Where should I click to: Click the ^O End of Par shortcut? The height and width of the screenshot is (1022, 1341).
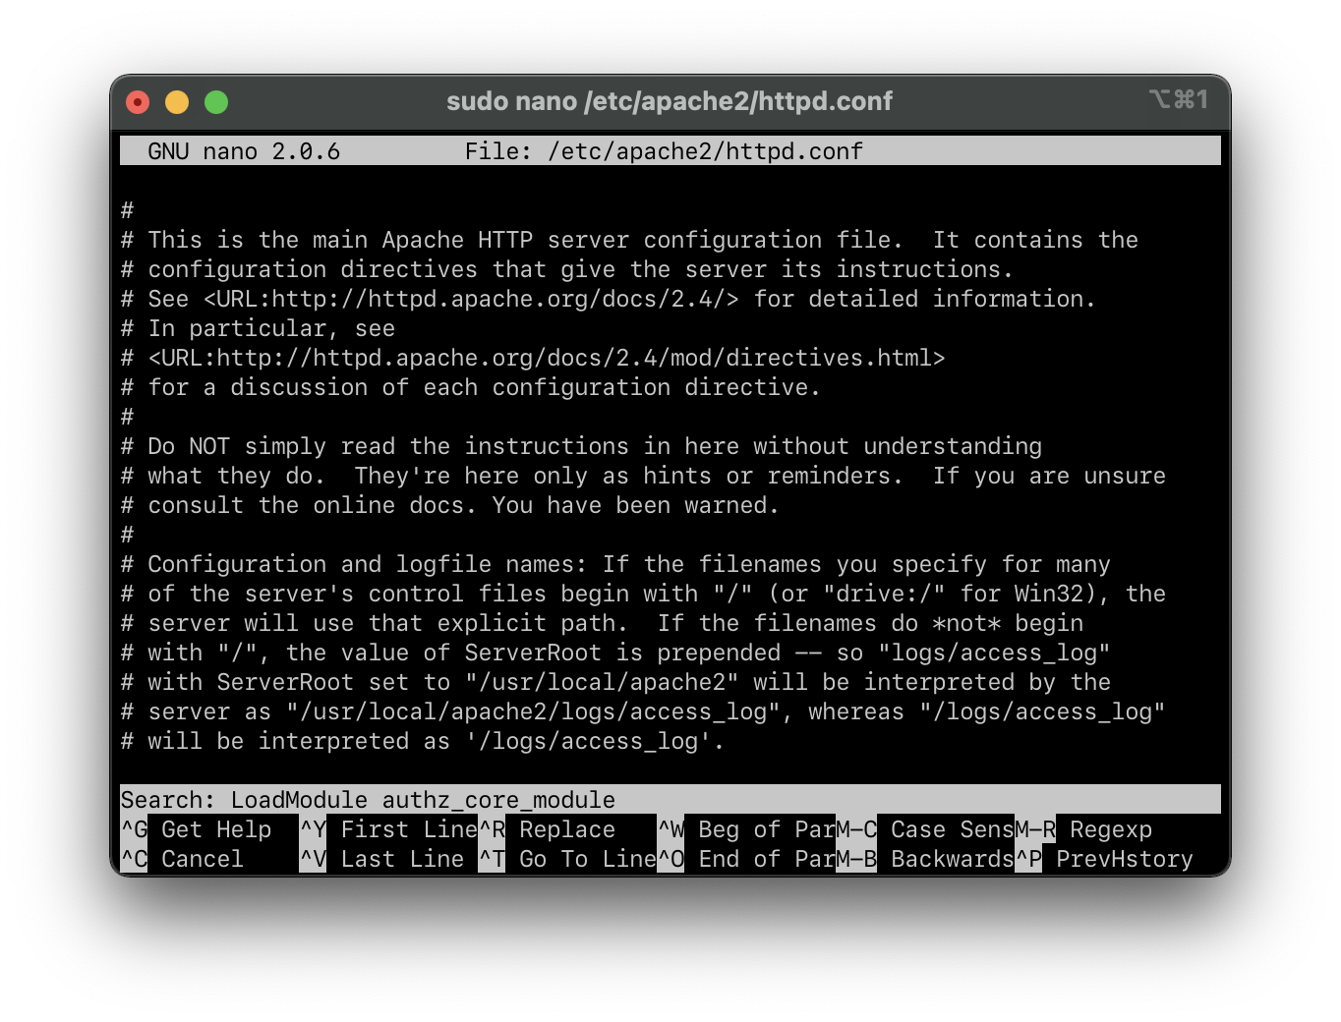click(746, 859)
